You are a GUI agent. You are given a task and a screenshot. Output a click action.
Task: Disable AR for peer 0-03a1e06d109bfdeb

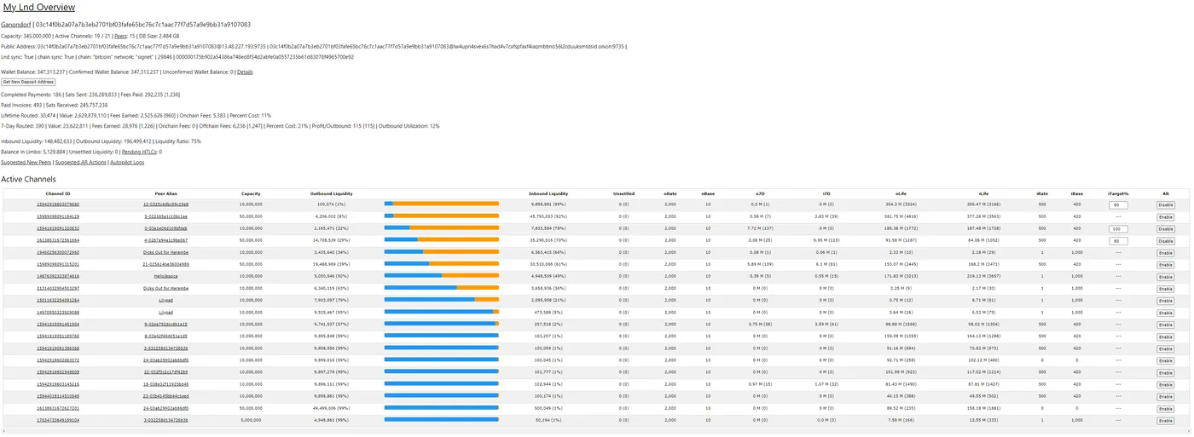pos(1166,229)
